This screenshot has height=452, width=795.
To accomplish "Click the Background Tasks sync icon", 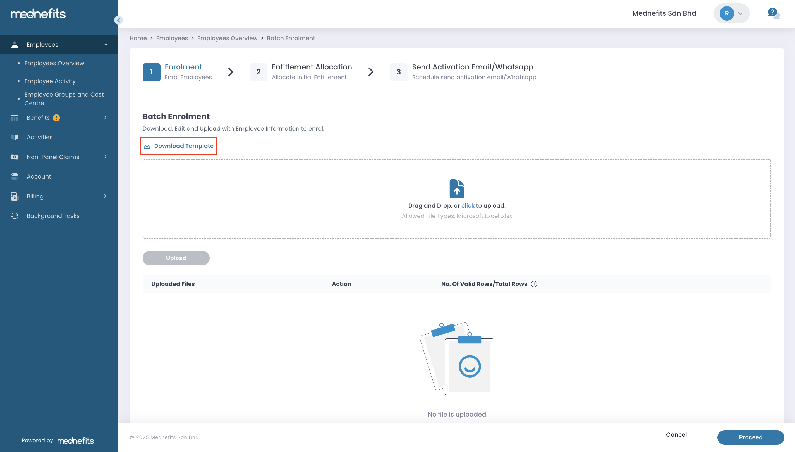I will 15,216.
